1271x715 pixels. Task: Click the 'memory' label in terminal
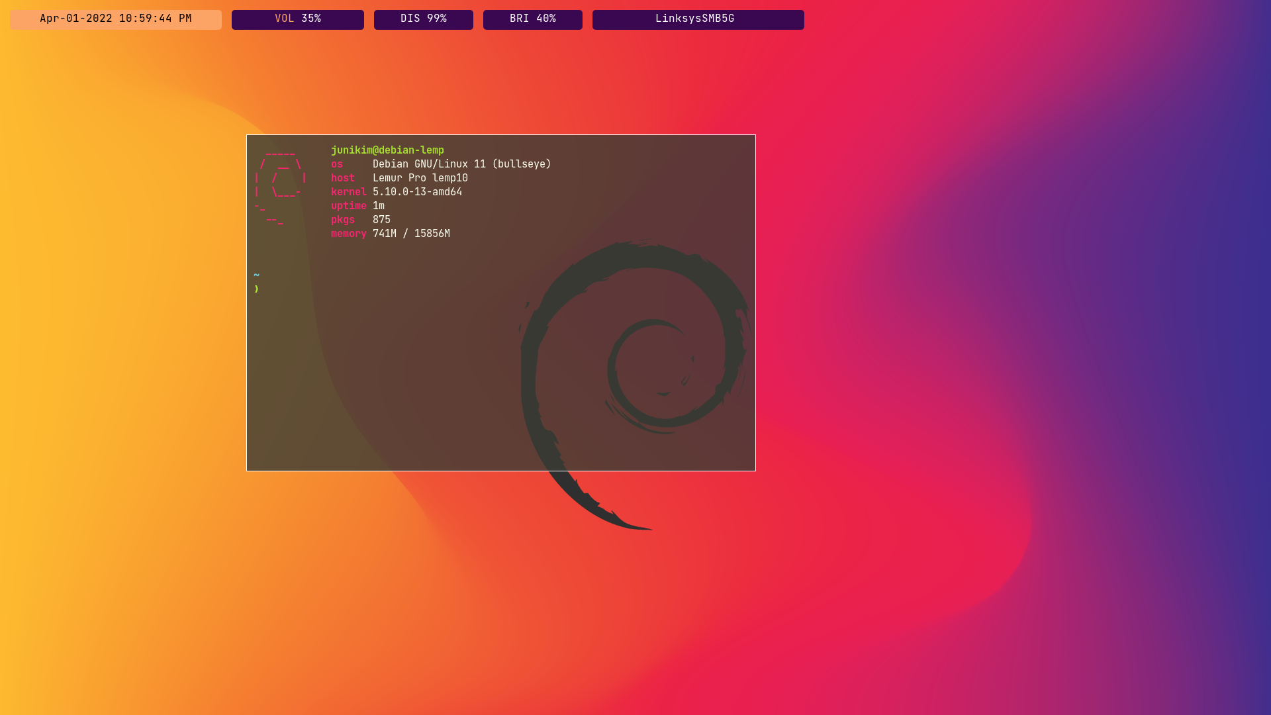pos(349,234)
